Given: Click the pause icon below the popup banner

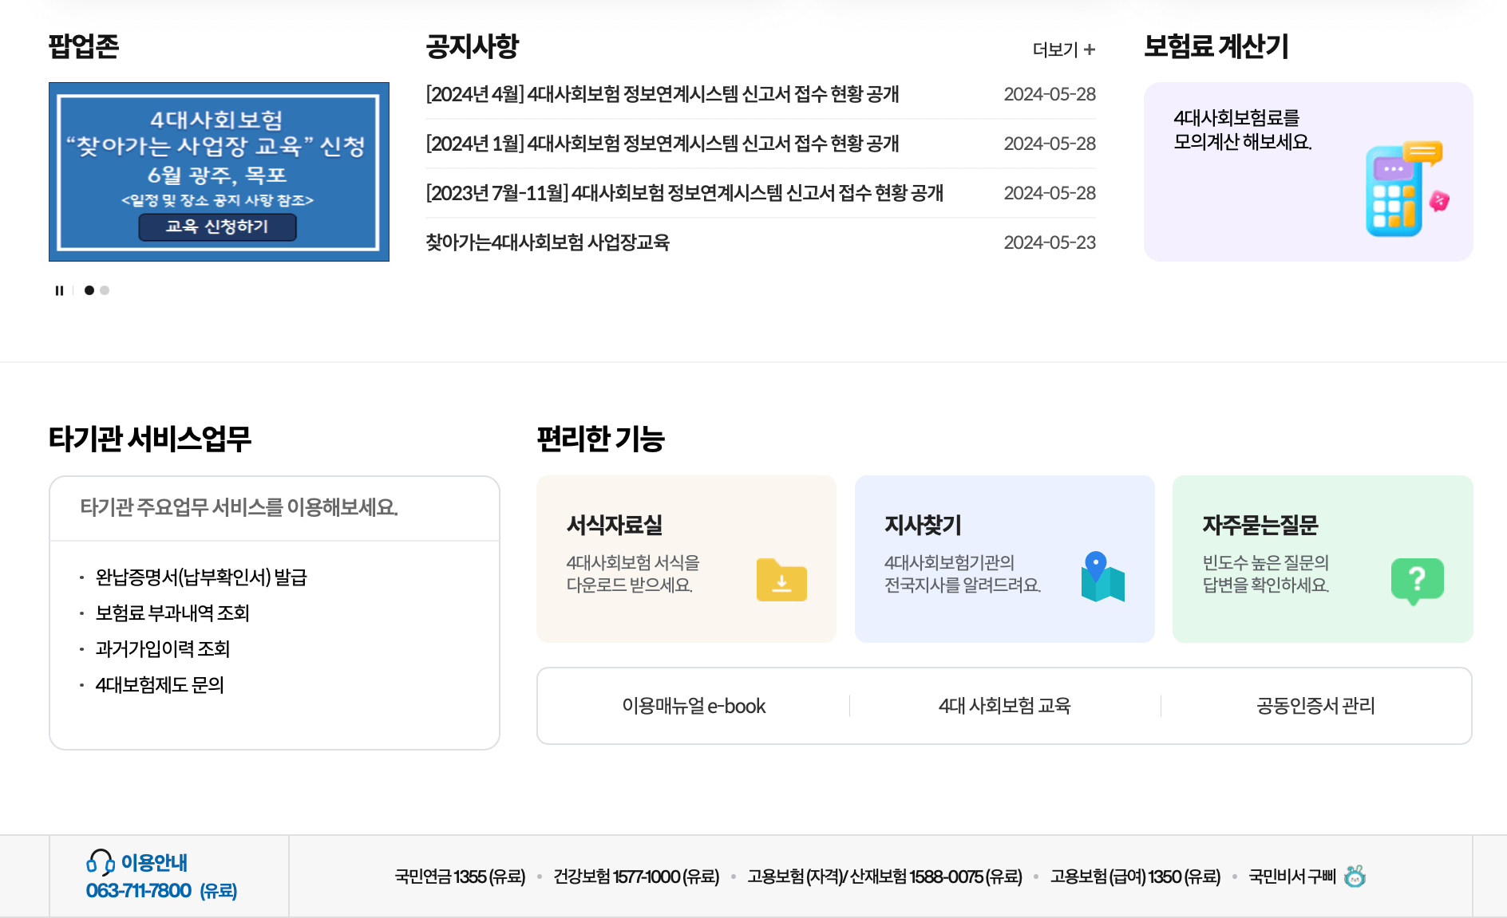Looking at the screenshot, I should (x=59, y=291).
